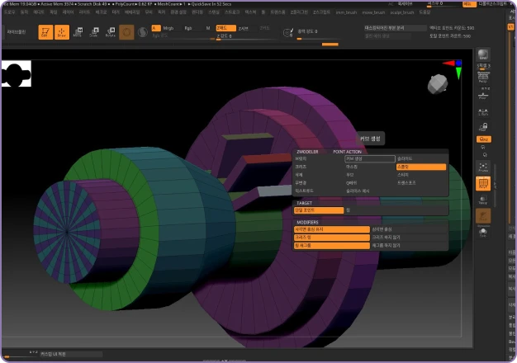Open the 에디트 menu
The image size is (517, 363).
[39, 12]
